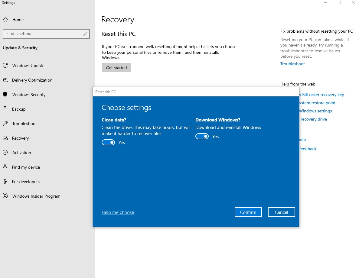Click the Backup arrow icon
The height and width of the screenshot is (278, 359).
pyautogui.click(x=5, y=109)
